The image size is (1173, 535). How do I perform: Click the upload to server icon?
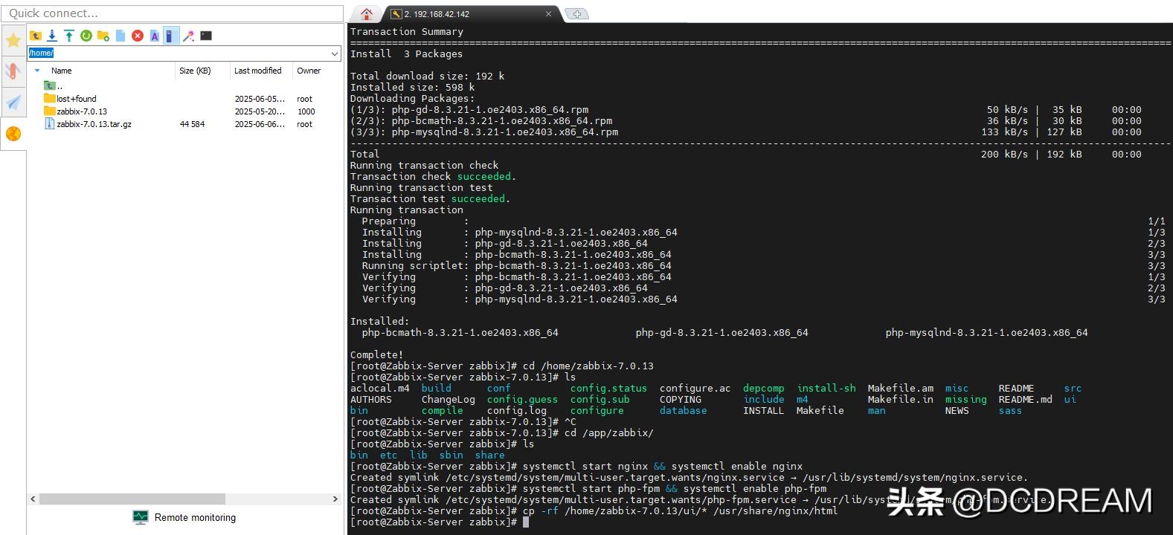point(69,36)
